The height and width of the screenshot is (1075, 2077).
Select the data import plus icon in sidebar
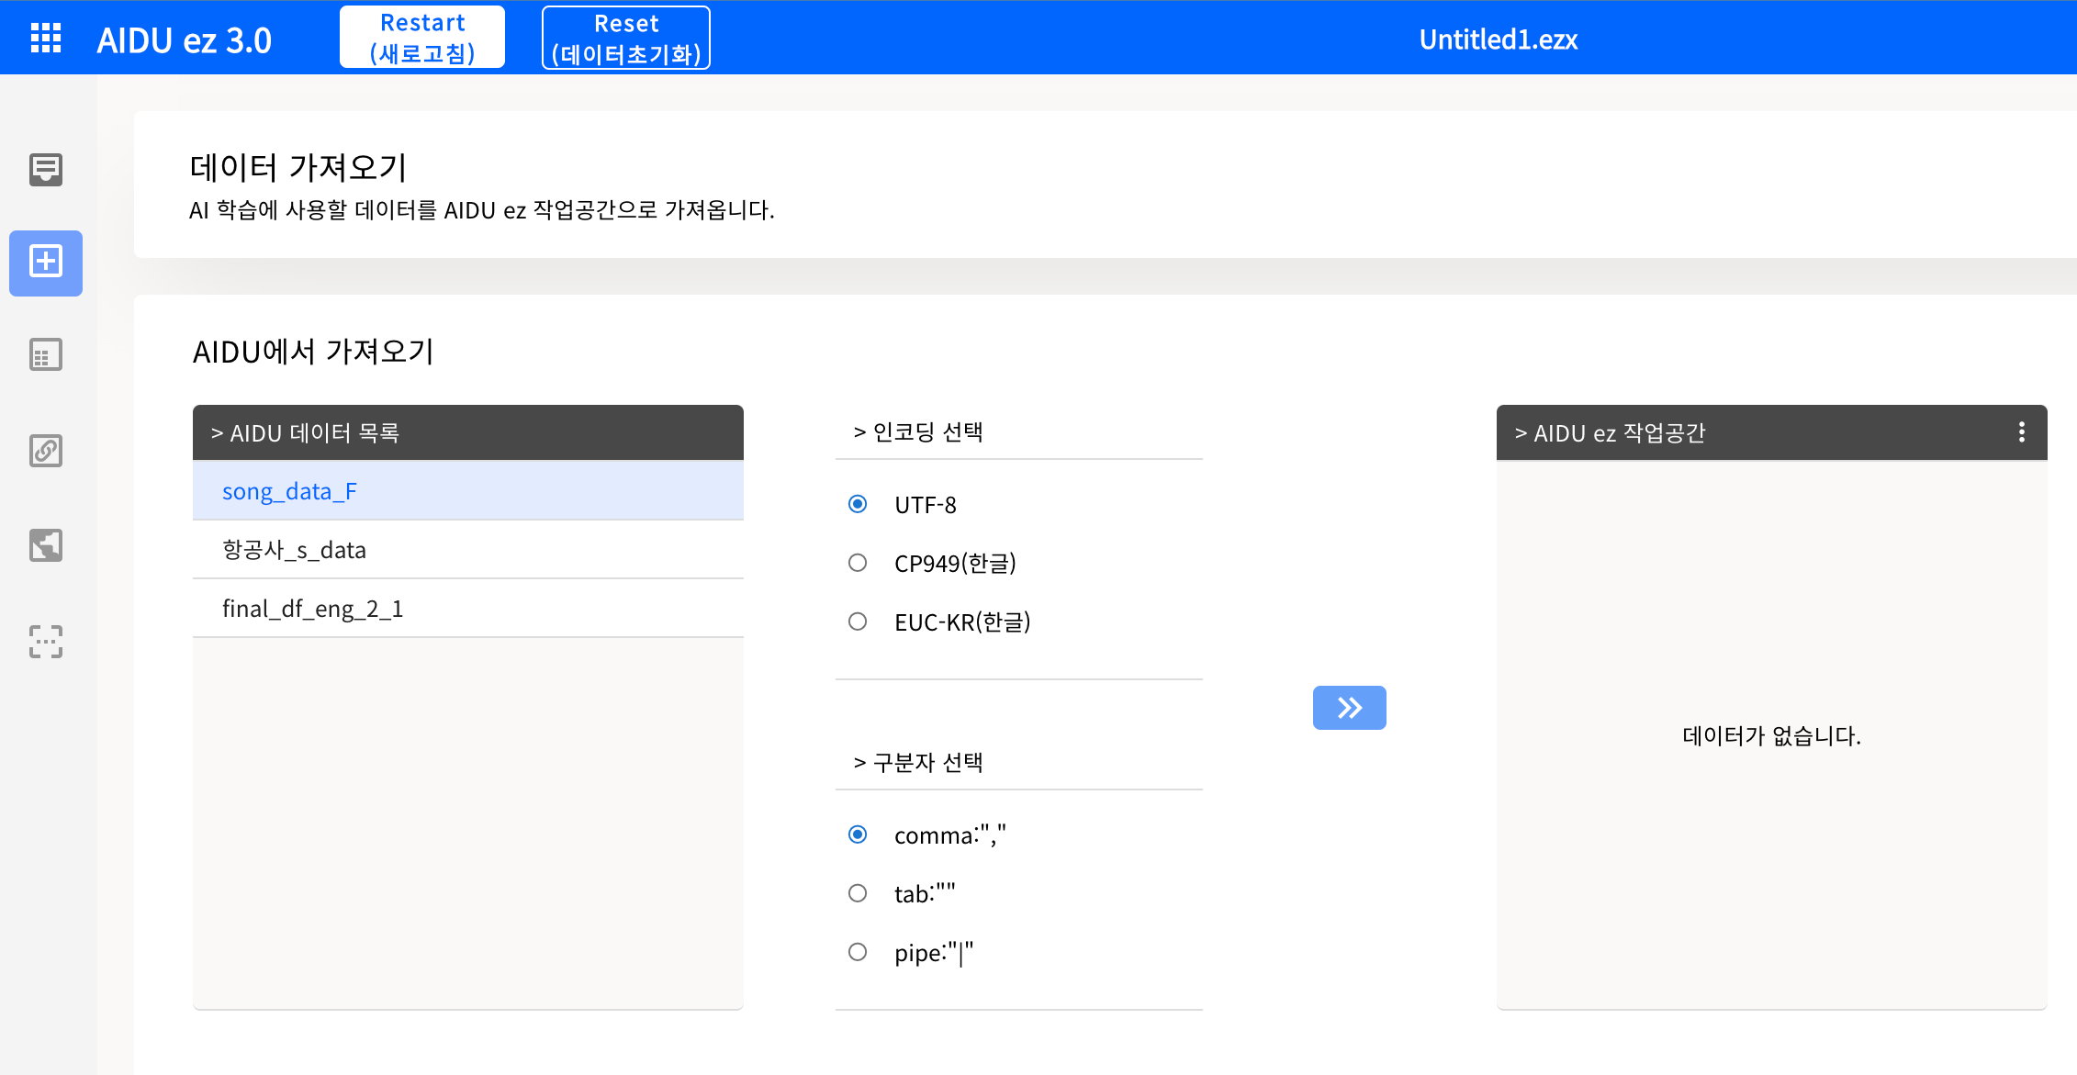[46, 263]
